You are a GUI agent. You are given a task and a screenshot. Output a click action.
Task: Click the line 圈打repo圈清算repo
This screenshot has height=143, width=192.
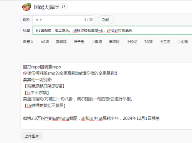(x=42, y=67)
